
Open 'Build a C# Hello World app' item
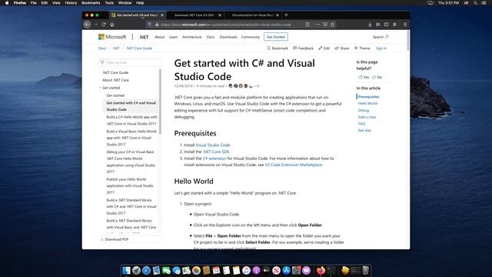(x=131, y=120)
